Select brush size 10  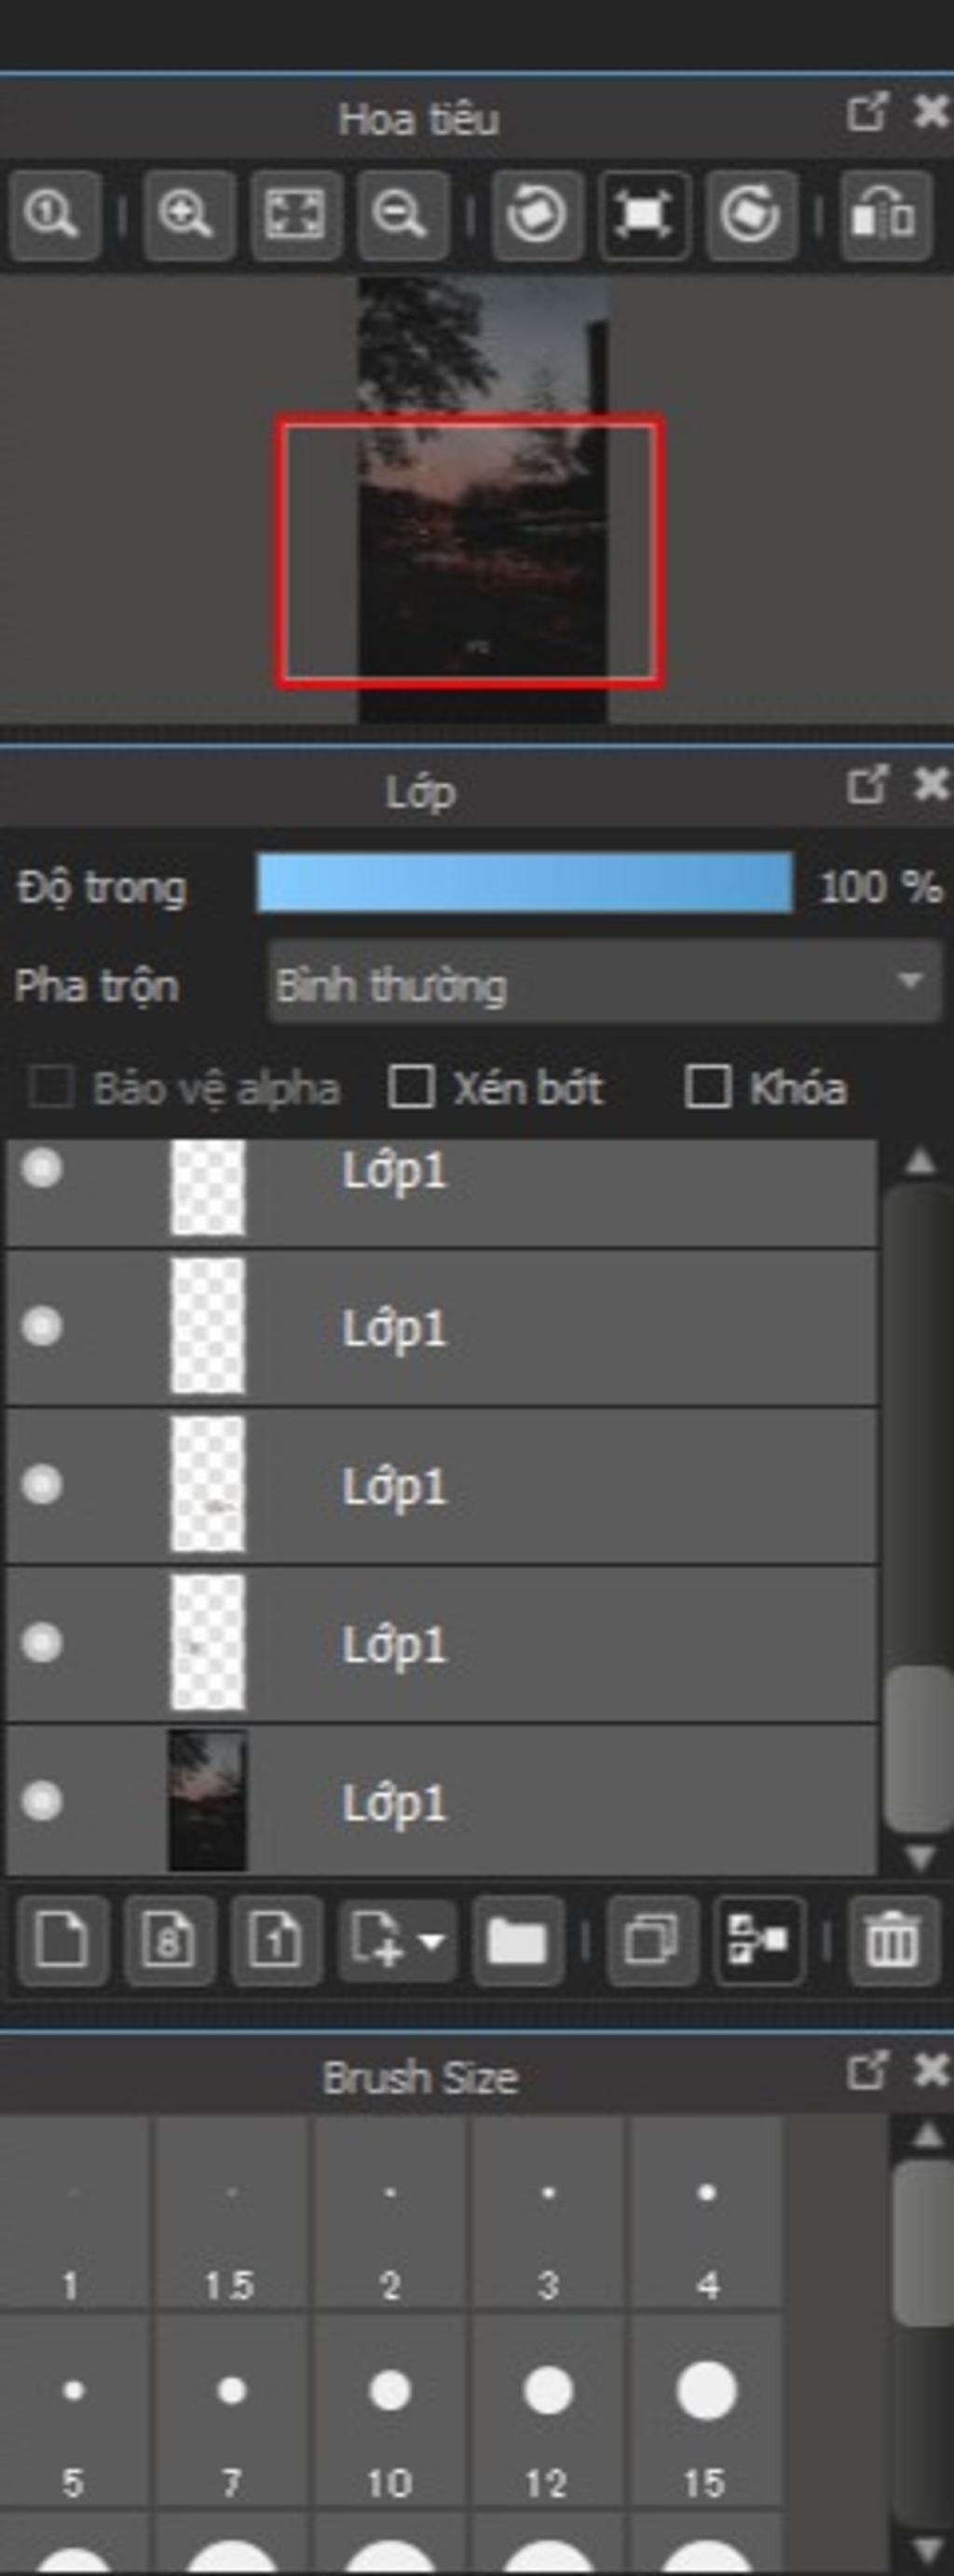point(390,2413)
